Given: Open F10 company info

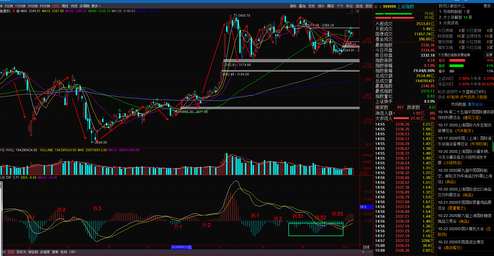Looking at the screenshot, I should (x=340, y=6).
